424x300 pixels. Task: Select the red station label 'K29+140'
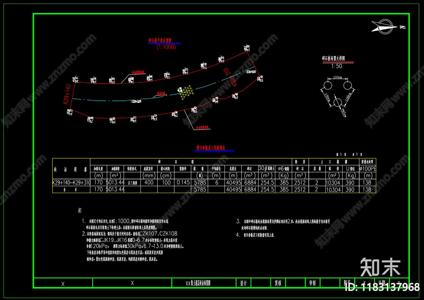tap(68, 95)
